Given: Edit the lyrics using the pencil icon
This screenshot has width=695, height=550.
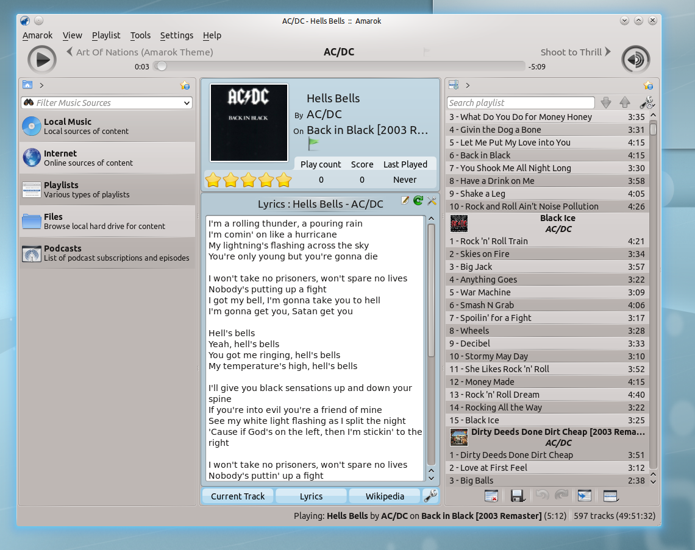Looking at the screenshot, I should tap(405, 200).
